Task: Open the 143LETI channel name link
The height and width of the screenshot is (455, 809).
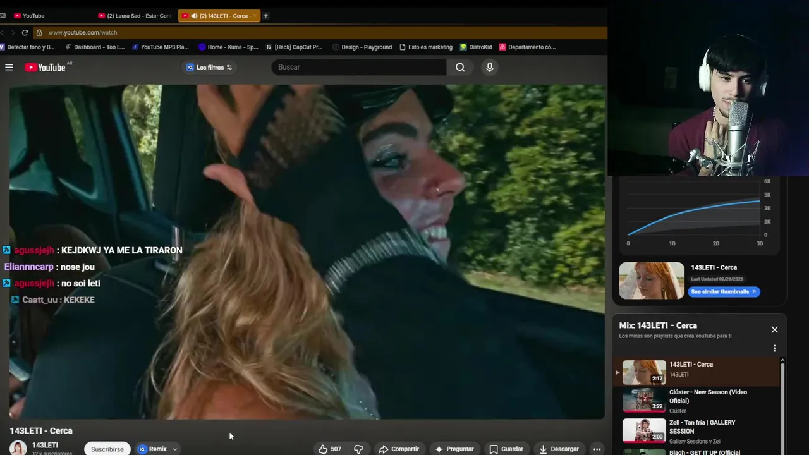Action: click(45, 445)
